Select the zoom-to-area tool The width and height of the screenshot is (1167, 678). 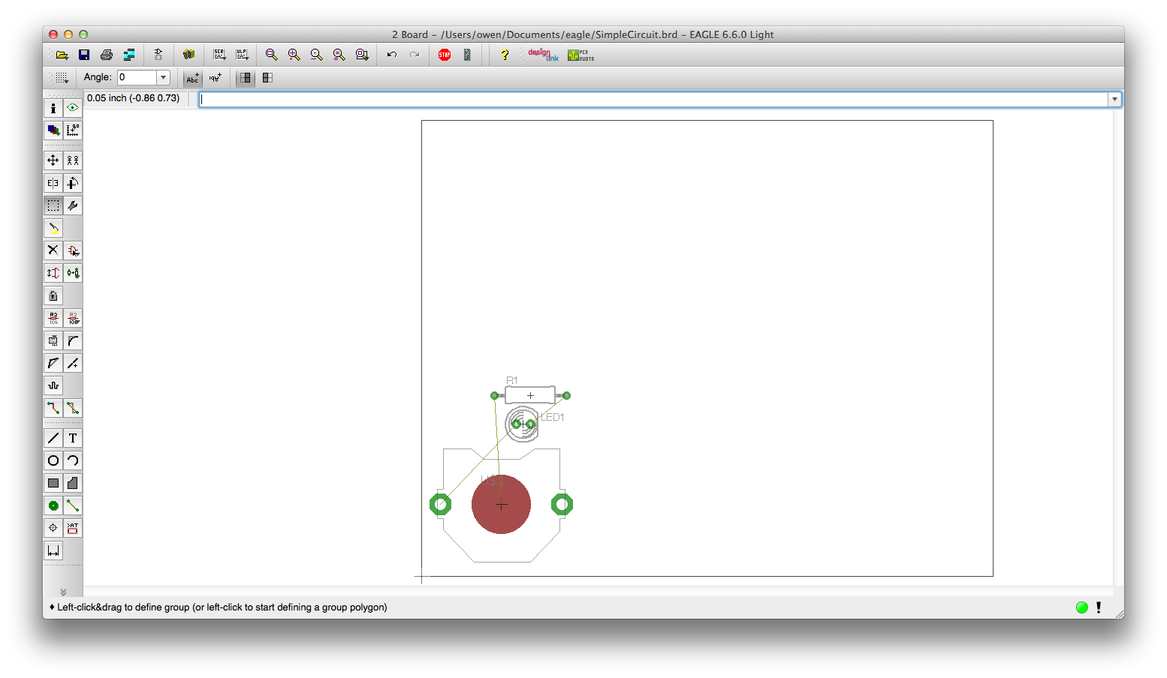[362, 55]
